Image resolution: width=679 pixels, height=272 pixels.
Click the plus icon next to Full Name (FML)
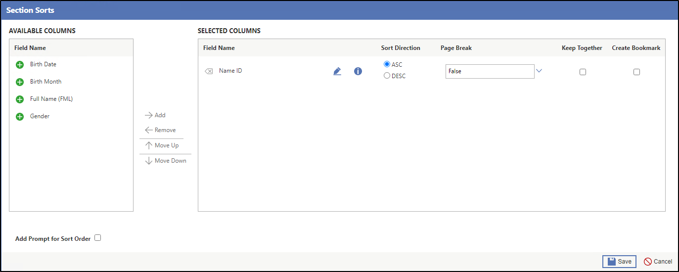coord(20,99)
